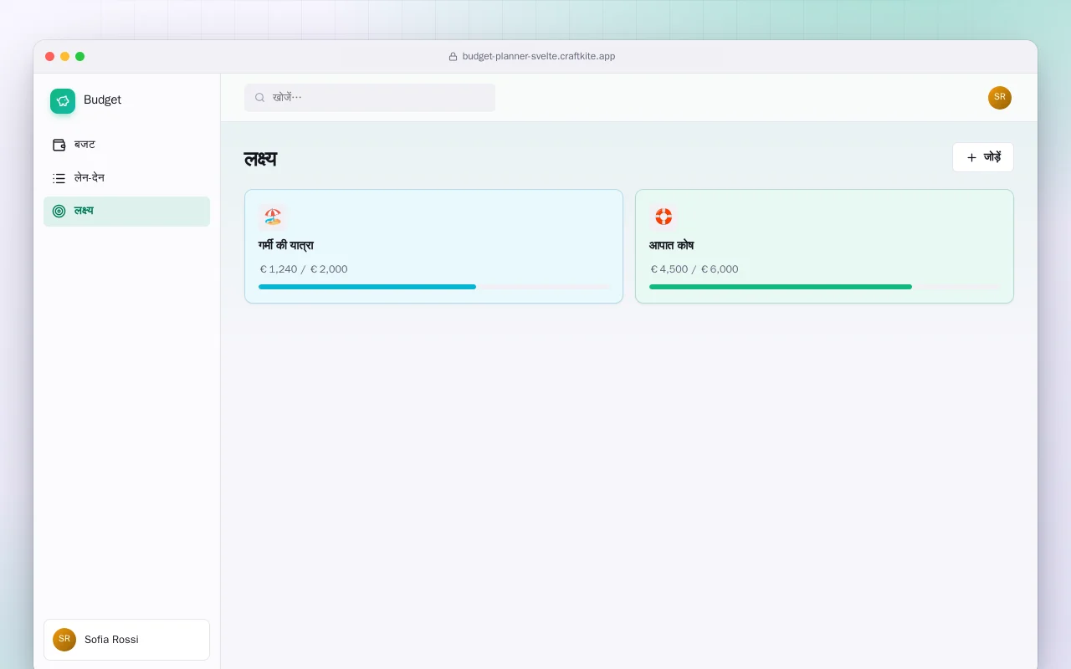Click the beach umbrella icon on गर्मी की यात्रा
This screenshot has width=1071, height=669.
pyautogui.click(x=273, y=217)
